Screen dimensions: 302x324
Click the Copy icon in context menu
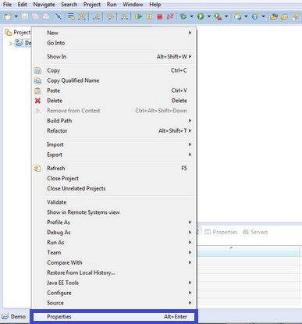click(x=37, y=70)
